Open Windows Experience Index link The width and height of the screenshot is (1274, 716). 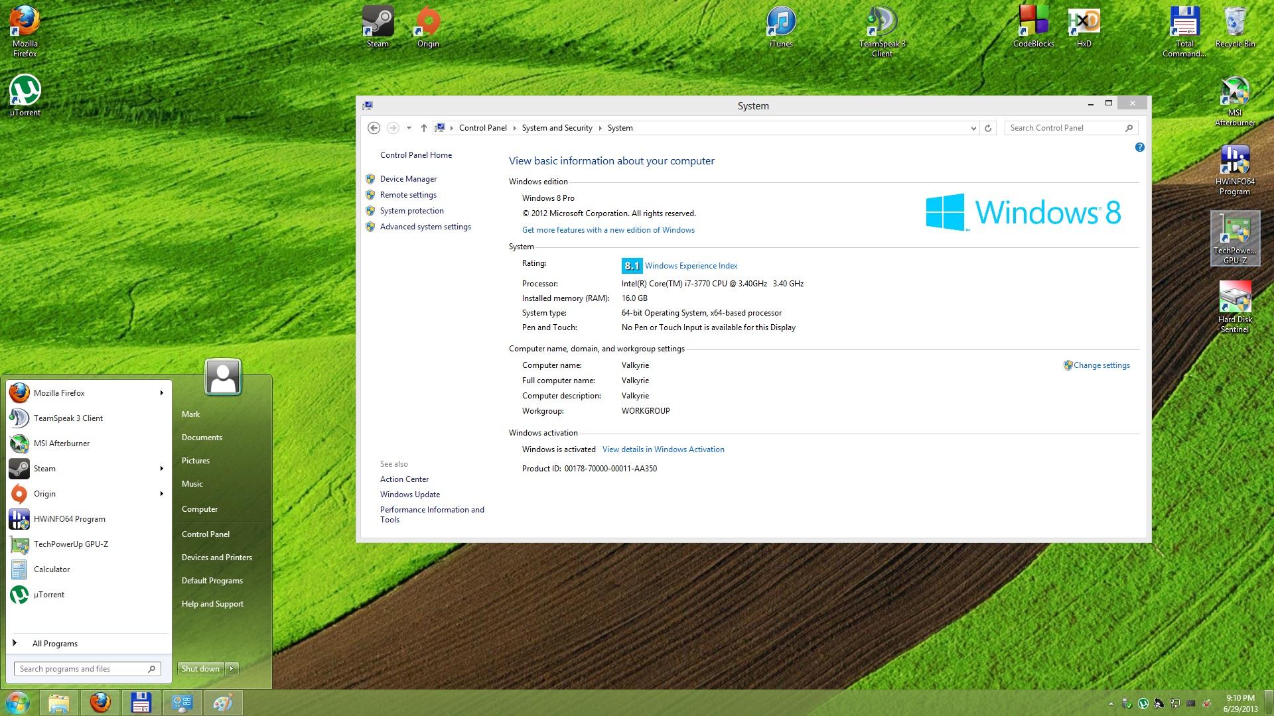pyautogui.click(x=691, y=266)
